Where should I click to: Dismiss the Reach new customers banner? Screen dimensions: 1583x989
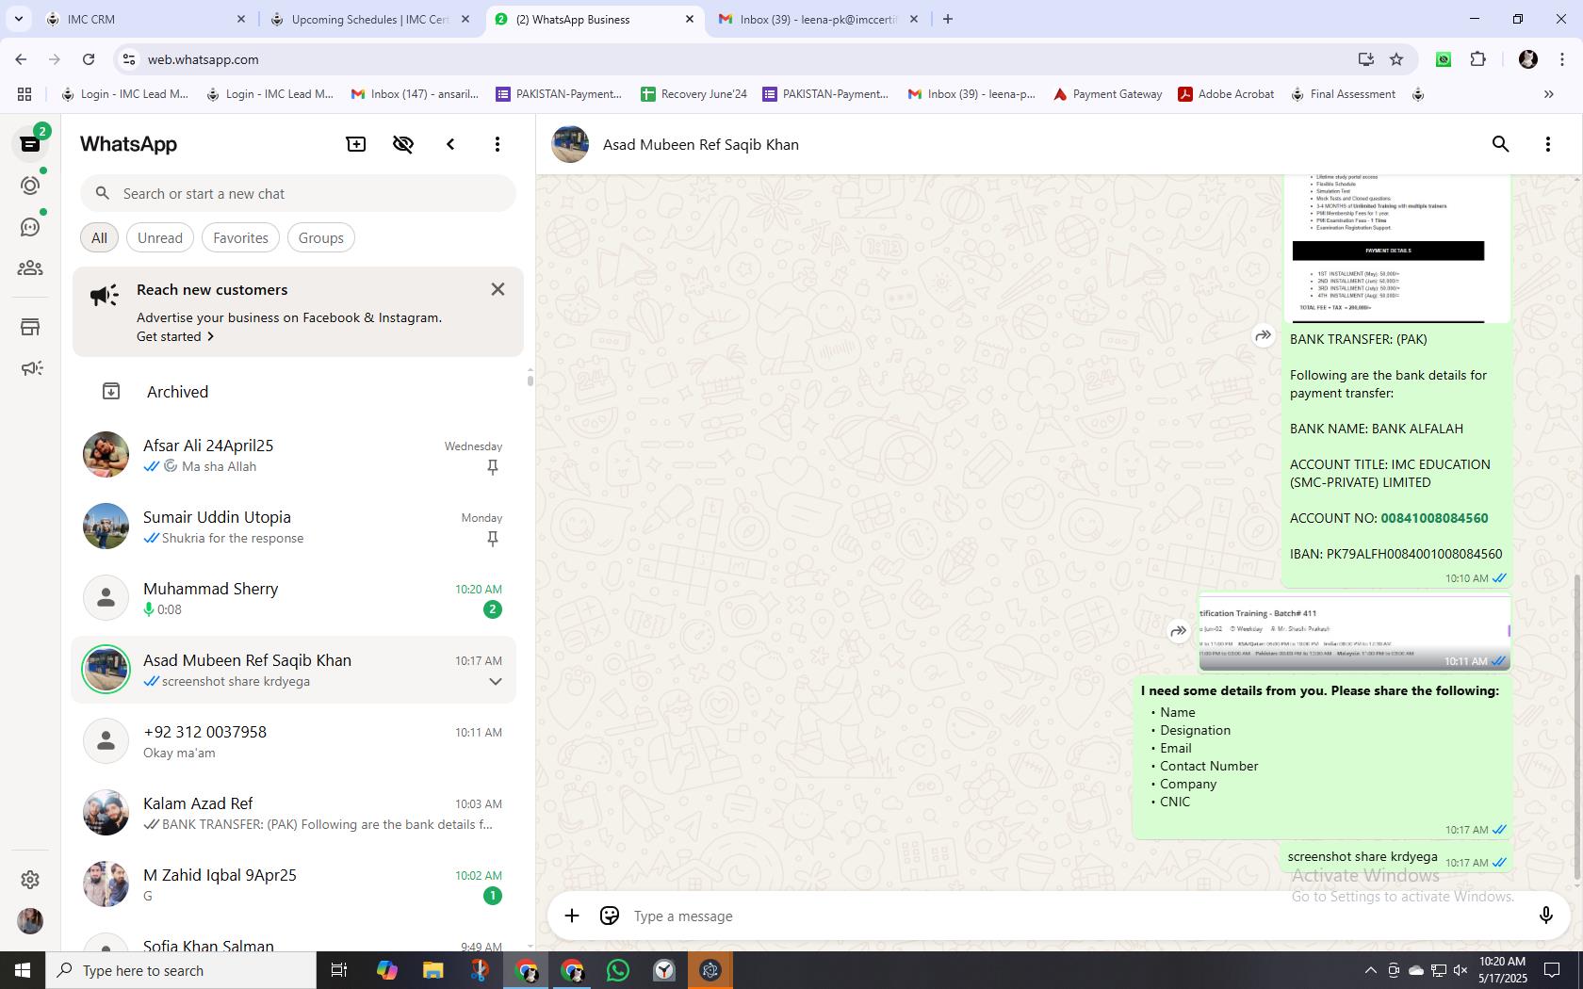pyautogui.click(x=498, y=289)
